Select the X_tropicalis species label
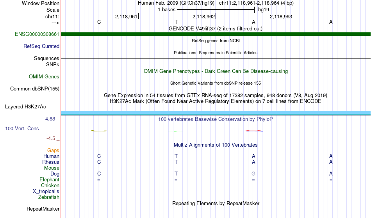 coord(46,191)
